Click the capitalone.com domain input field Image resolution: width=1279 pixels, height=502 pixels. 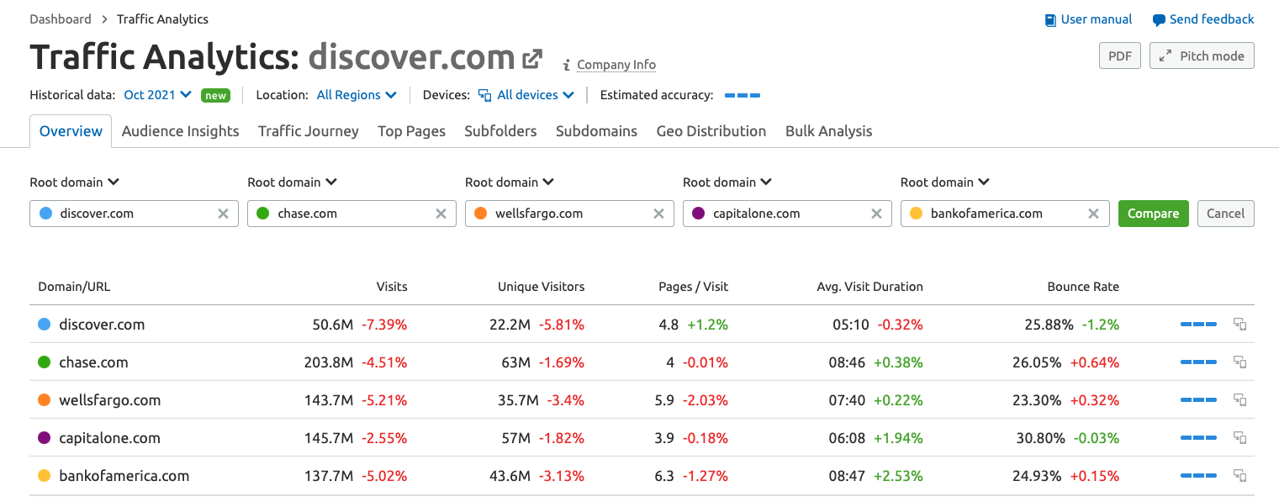(x=788, y=214)
